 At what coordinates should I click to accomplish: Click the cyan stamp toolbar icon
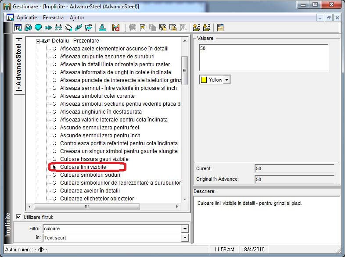[102, 28]
